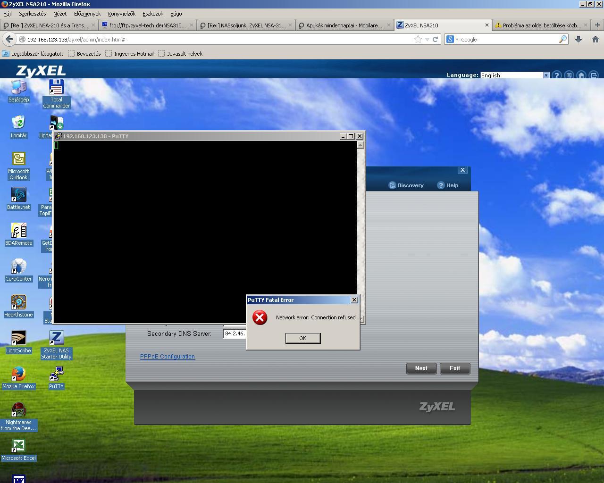The width and height of the screenshot is (604, 483).
Task: Switch to Probléma az oldal betöltése tab
Action: [541, 25]
